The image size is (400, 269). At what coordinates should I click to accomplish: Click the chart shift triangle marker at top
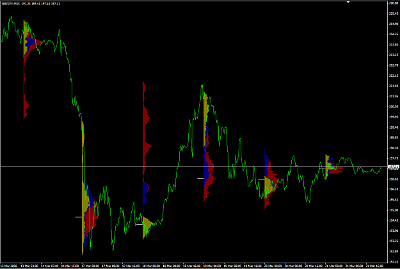pos(348,2)
